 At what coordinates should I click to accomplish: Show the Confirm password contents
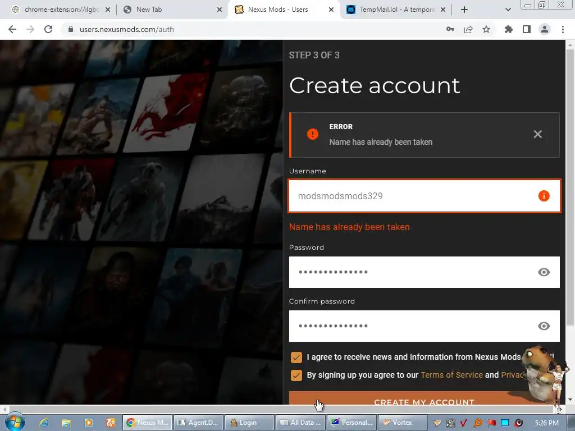[x=544, y=326]
